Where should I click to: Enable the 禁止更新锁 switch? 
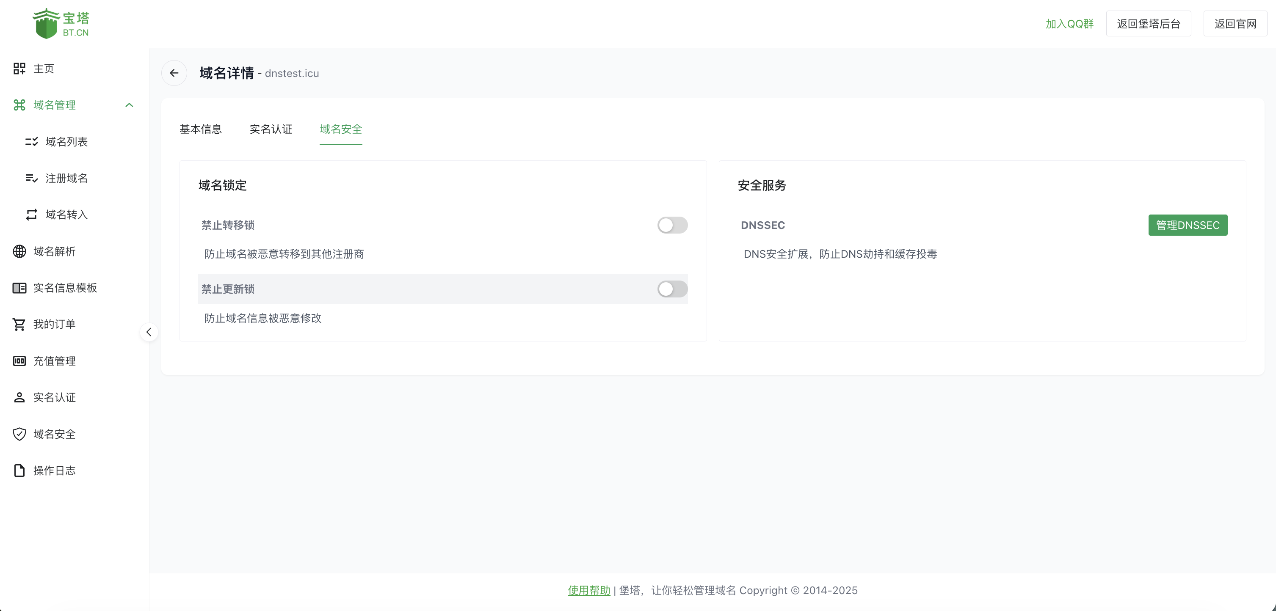(672, 289)
